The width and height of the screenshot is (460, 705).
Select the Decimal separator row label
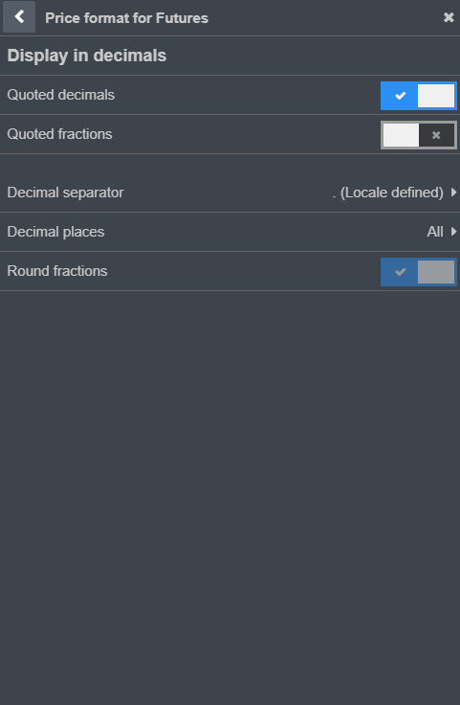pos(66,193)
